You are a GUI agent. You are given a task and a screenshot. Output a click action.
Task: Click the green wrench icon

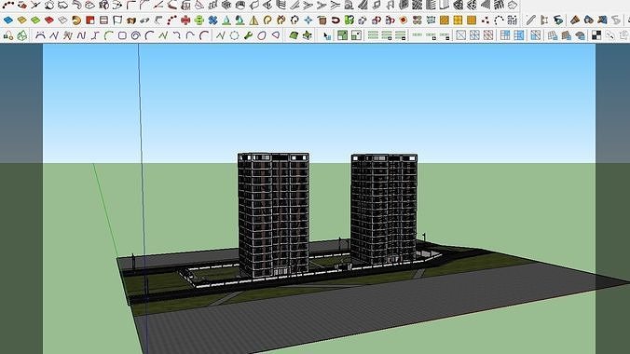point(248,35)
